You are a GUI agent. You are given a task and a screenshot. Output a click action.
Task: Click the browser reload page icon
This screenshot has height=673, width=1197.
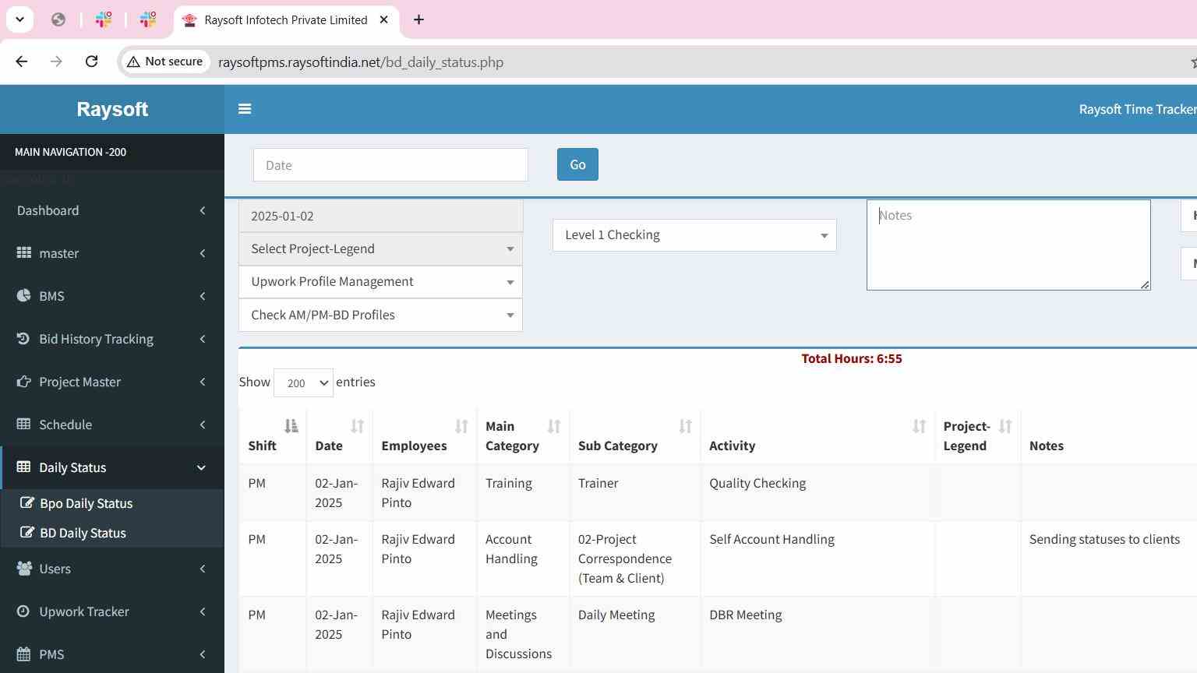[91, 62]
